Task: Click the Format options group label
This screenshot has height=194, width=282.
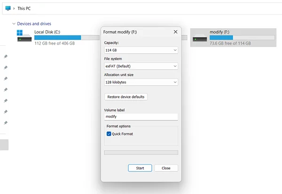Action: [118, 126]
